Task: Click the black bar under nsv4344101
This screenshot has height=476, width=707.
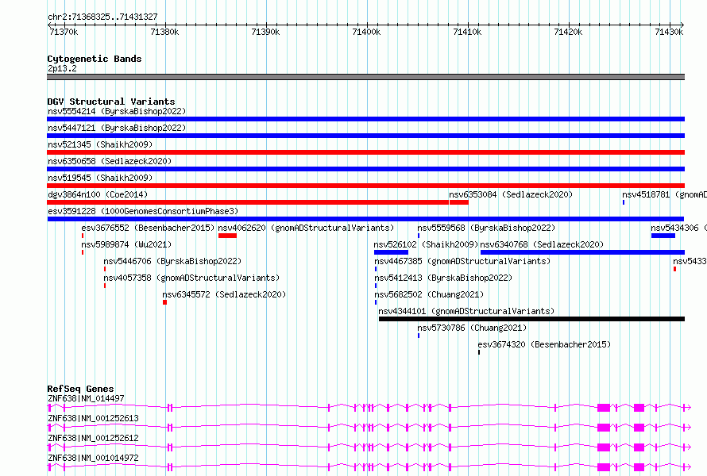Action: [531, 319]
